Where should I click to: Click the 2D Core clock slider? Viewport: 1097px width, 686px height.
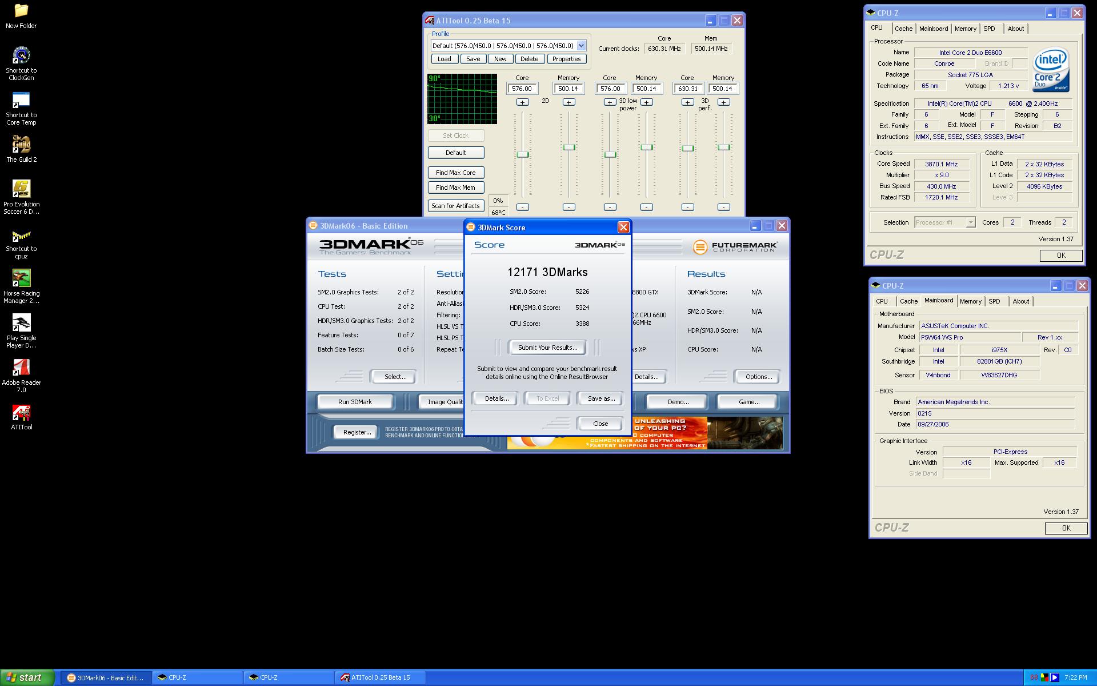(522, 154)
